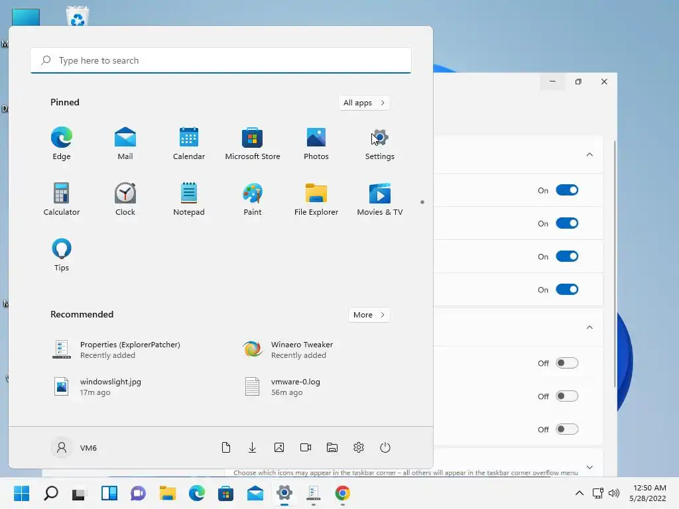
Task: Open Videos folder shortcut in Start footer
Action: tap(306, 447)
